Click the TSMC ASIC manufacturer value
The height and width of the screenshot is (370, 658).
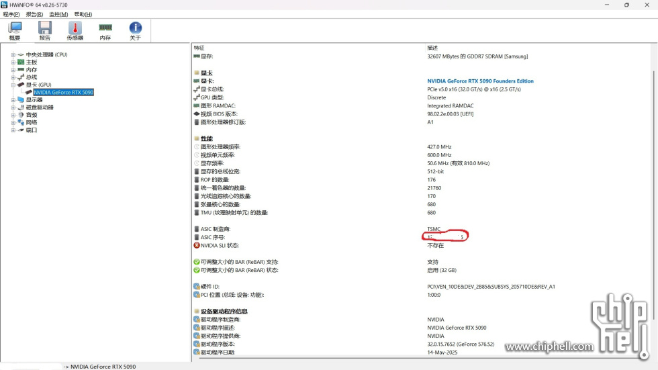pyautogui.click(x=434, y=229)
